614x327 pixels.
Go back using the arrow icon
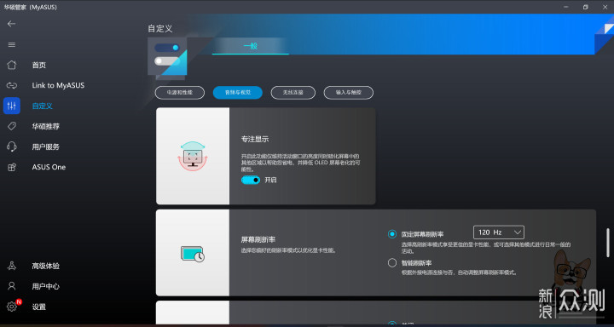[x=11, y=24]
